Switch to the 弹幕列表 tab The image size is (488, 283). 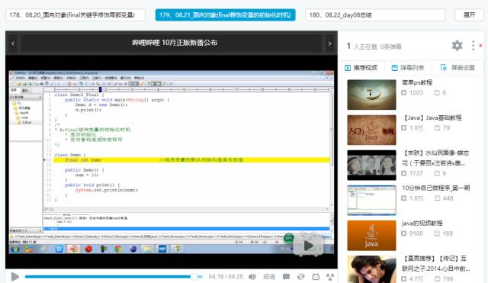click(x=408, y=68)
